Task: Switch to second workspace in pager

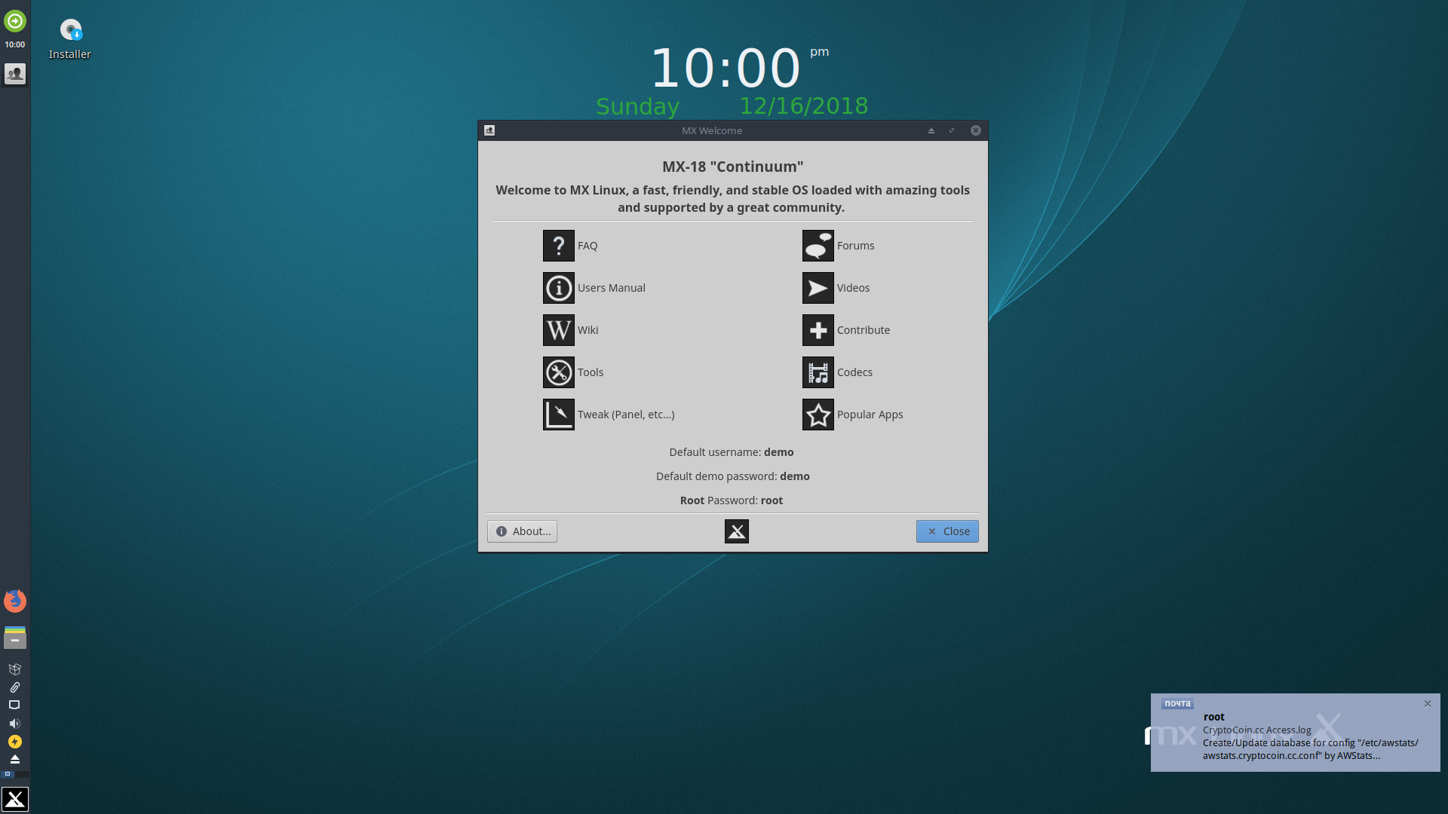Action: pyautogui.click(x=23, y=774)
